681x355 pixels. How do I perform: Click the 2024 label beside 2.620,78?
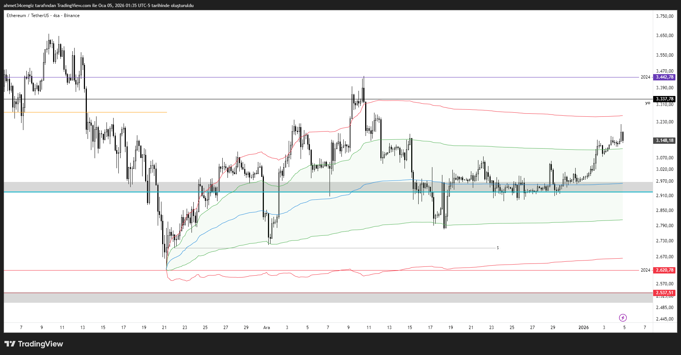click(645, 270)
